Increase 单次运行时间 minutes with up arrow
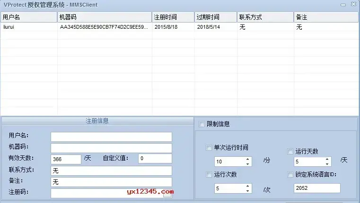The width and height of the screenshot is (360, 203). tap(247, 159)
